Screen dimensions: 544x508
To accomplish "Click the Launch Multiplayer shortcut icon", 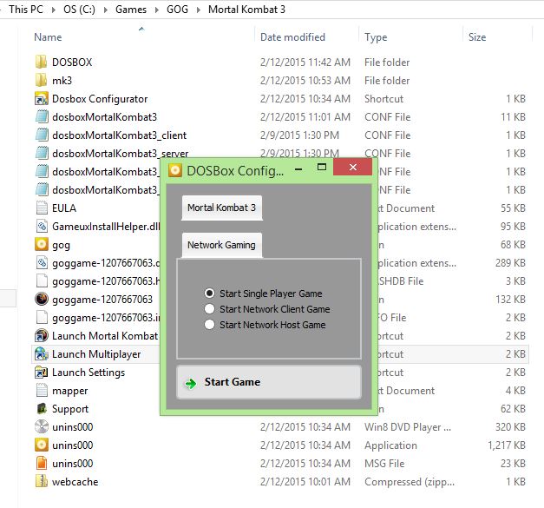I will [x=42, y=353].
